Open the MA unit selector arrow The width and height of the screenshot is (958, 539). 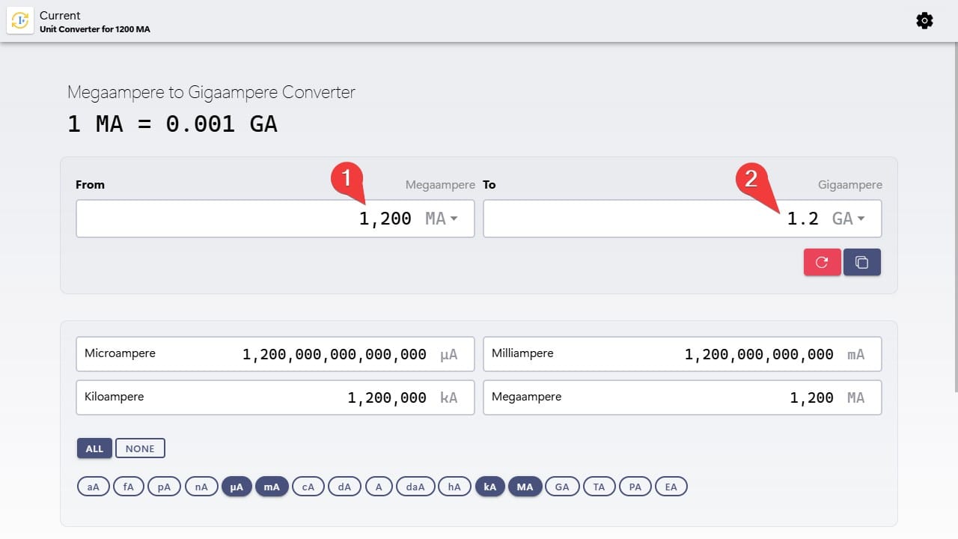click(454, 218)
